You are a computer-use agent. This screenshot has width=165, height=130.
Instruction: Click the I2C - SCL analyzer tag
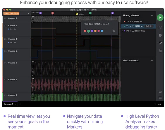[x=12, y=42]
